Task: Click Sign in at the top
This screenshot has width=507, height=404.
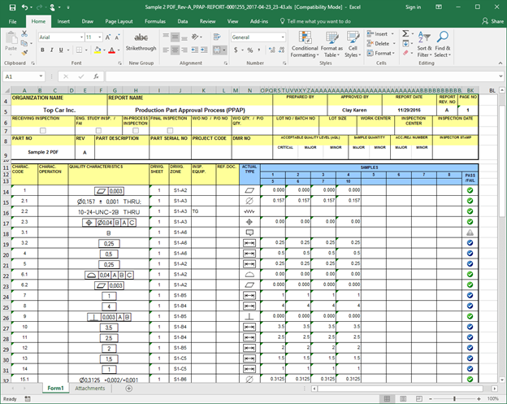Action: tap(413, 7)
